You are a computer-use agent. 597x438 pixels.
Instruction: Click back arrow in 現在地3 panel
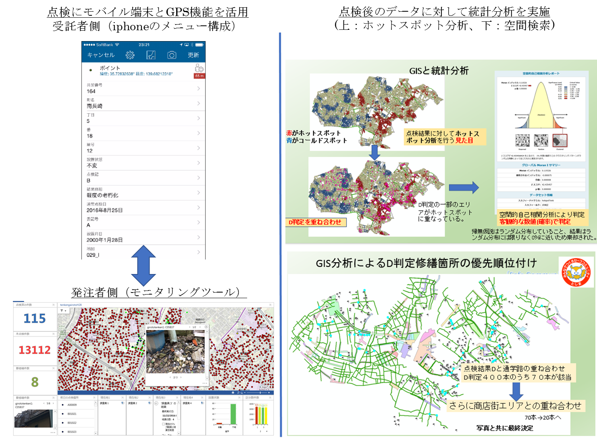click(156, 403)
